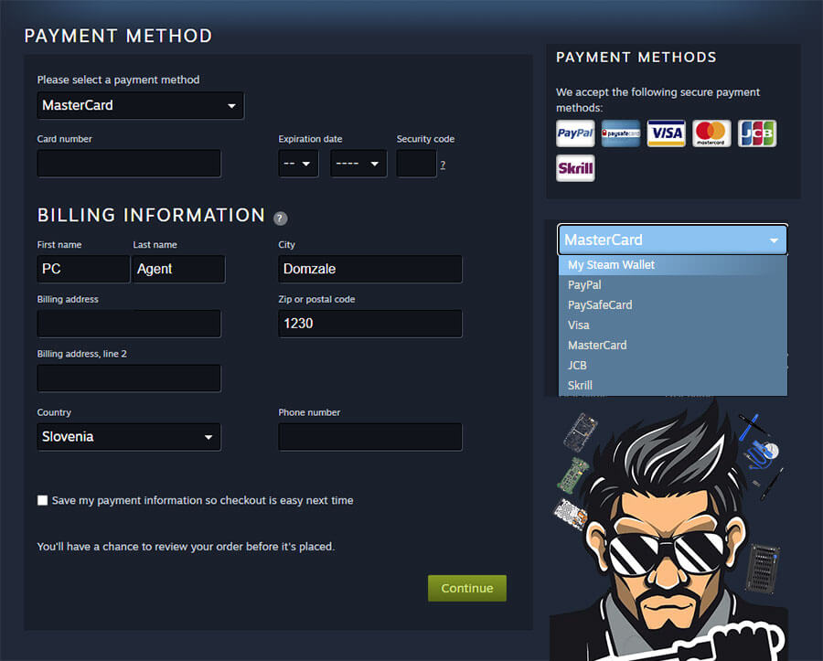Click the Phone number input field
Viewport: 823px width, 661px height.
point(369,437)
